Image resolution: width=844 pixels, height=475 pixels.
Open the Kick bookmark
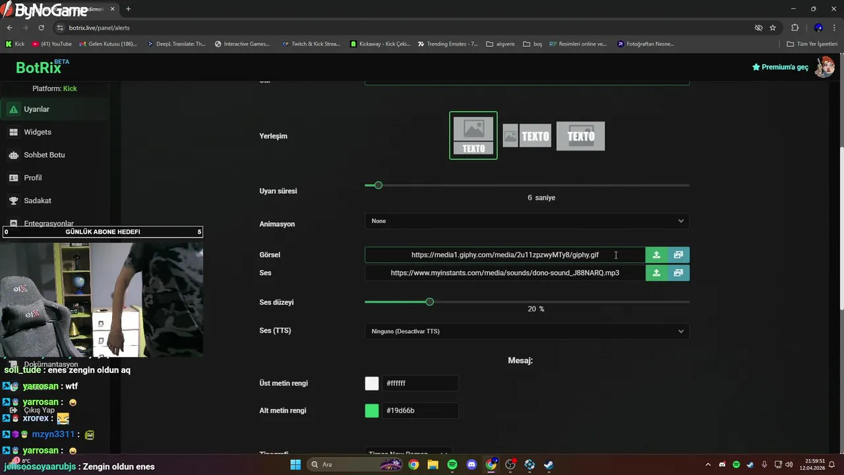click(15, 44)
